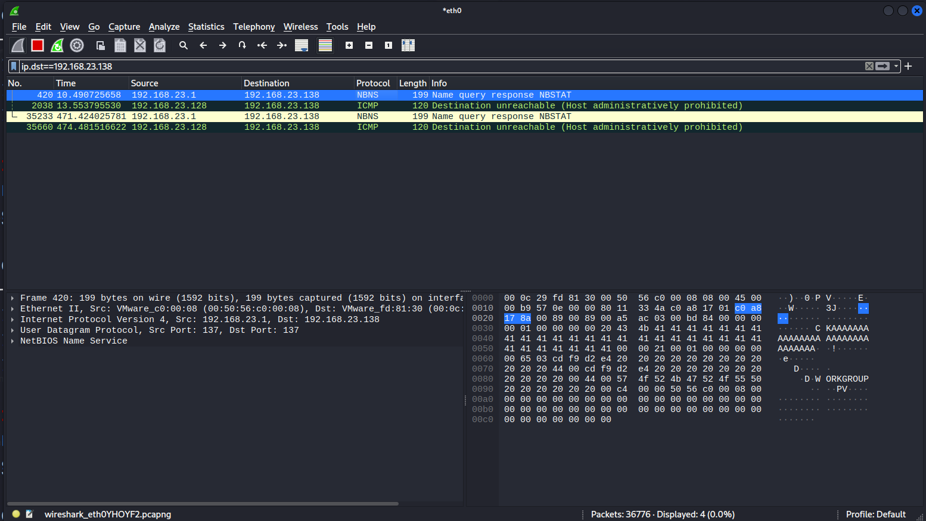Close this capture file icon

click(x=140, y=45)
